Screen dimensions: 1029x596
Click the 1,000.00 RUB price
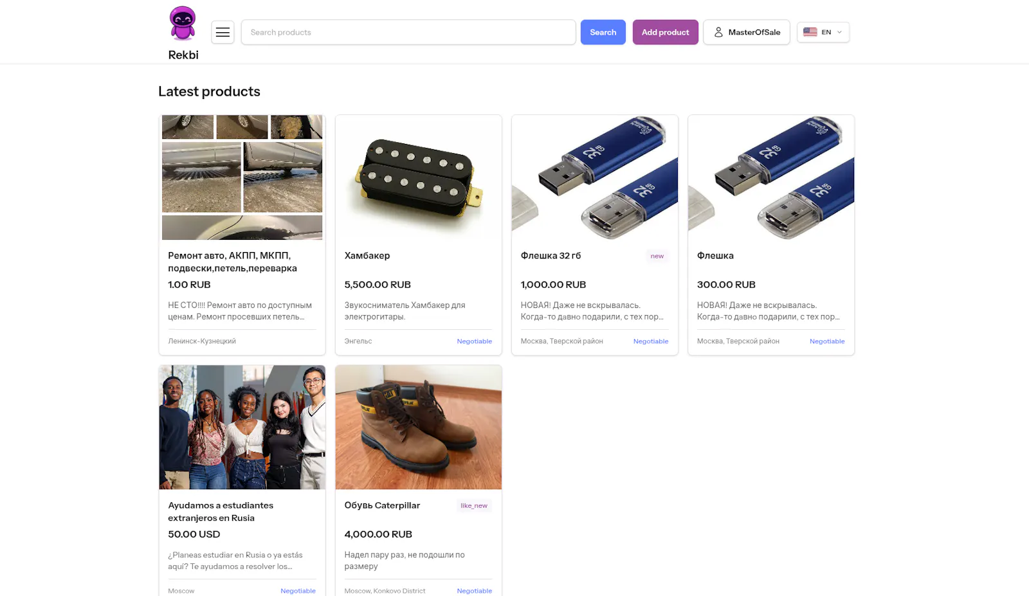point(553,285)
